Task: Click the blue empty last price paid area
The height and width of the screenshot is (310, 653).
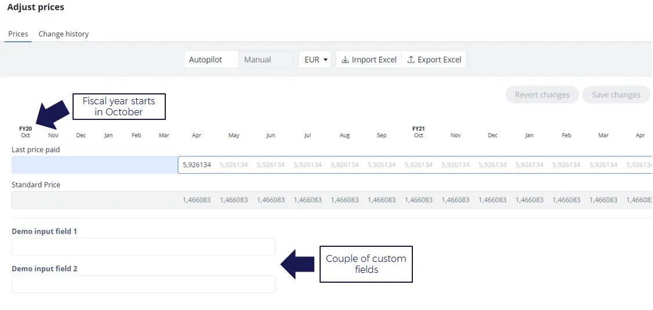Action: [x=95, y=165]
